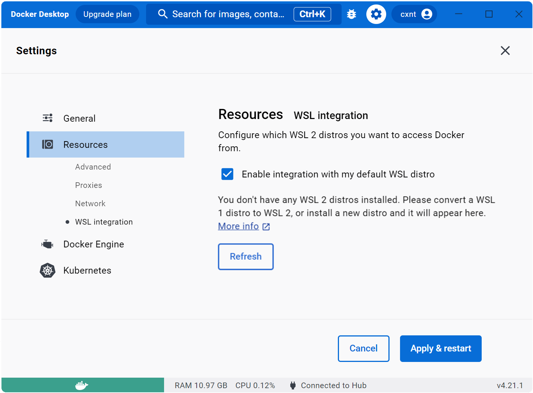Click the Refresh button
The height and width of the screenshot is (393, 533).
coord(246,257)
